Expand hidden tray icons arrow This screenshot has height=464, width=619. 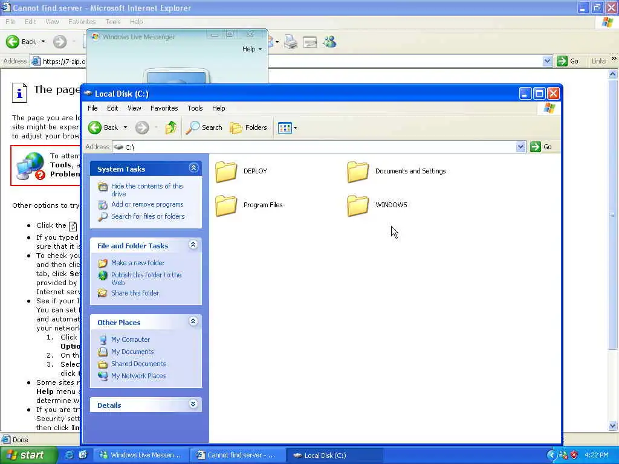point(551,455)
